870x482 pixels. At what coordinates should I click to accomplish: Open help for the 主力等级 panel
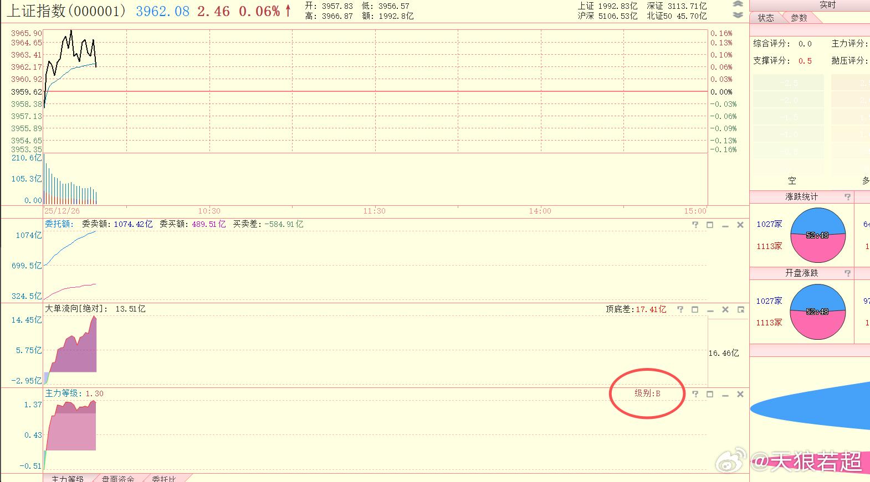click(695, 394)
